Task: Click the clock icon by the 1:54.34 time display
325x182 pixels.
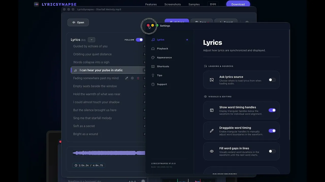Action: (x=76, y=165)
